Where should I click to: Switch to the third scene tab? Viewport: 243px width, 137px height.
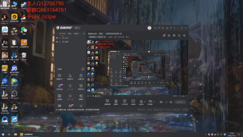76,34
